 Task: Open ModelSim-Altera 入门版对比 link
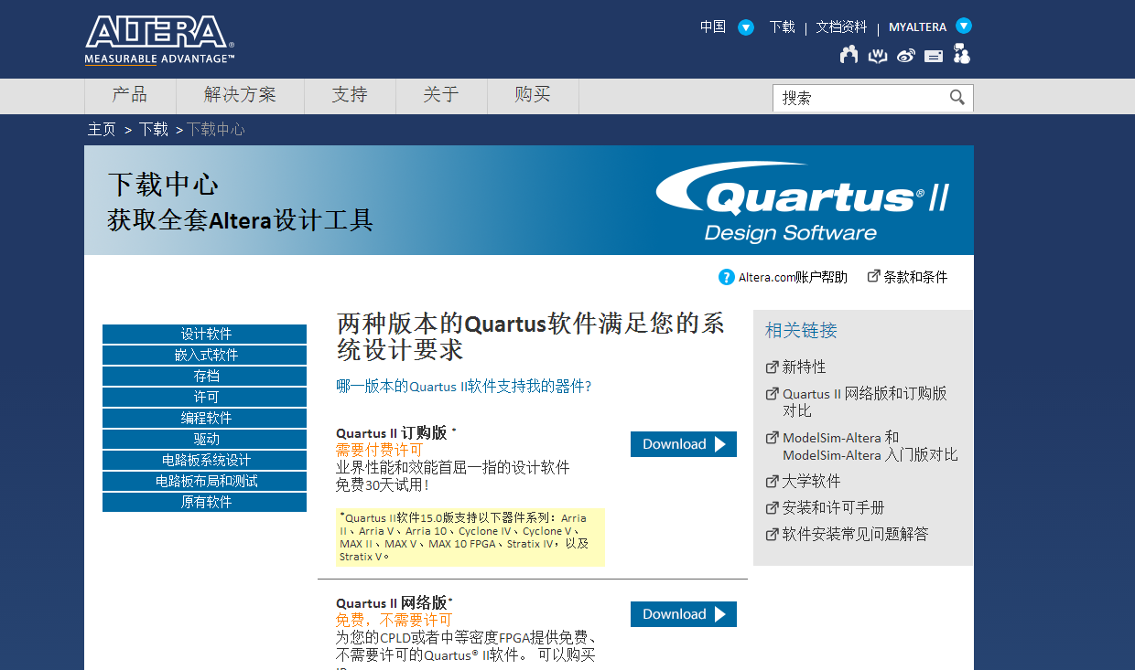(870, 446)
